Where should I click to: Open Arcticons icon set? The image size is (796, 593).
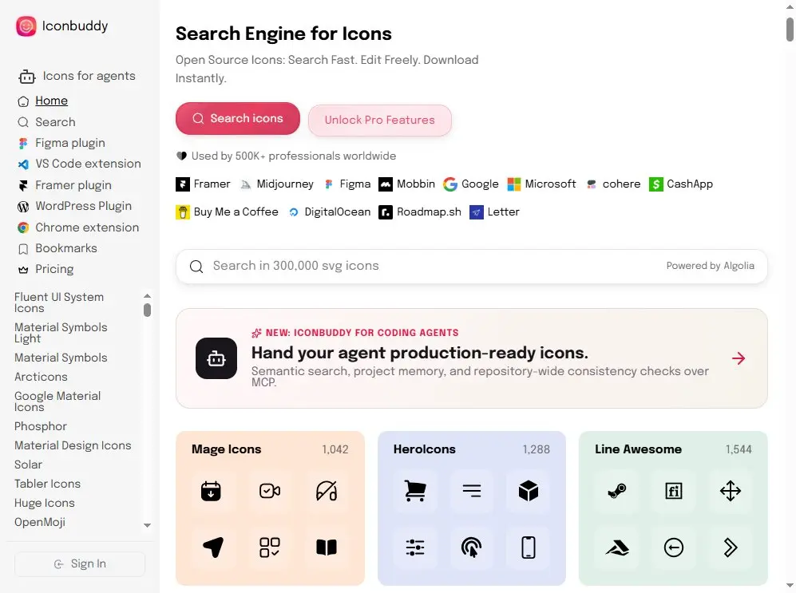[x=41, y=377]
